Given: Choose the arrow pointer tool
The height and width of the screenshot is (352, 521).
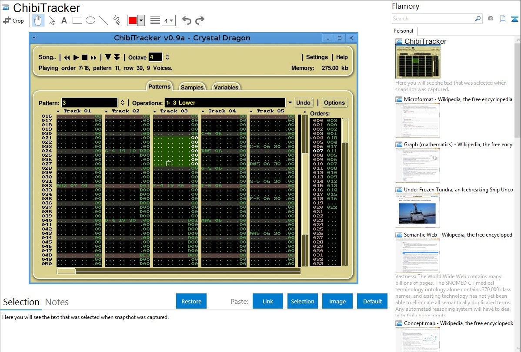Looking at the screenshot, I should [51, 20].
